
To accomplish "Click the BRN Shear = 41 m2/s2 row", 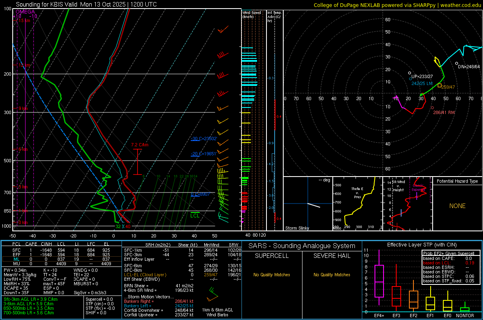I will click(159, 286).
